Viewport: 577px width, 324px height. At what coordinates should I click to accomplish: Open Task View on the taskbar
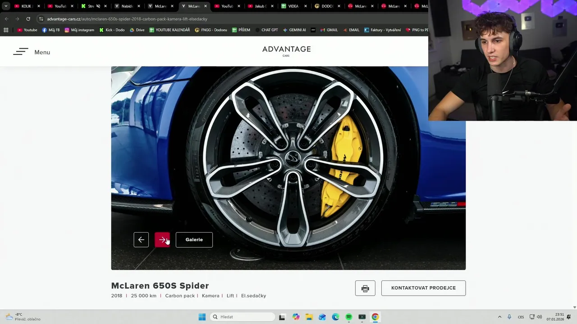click(x=282, y=317)
